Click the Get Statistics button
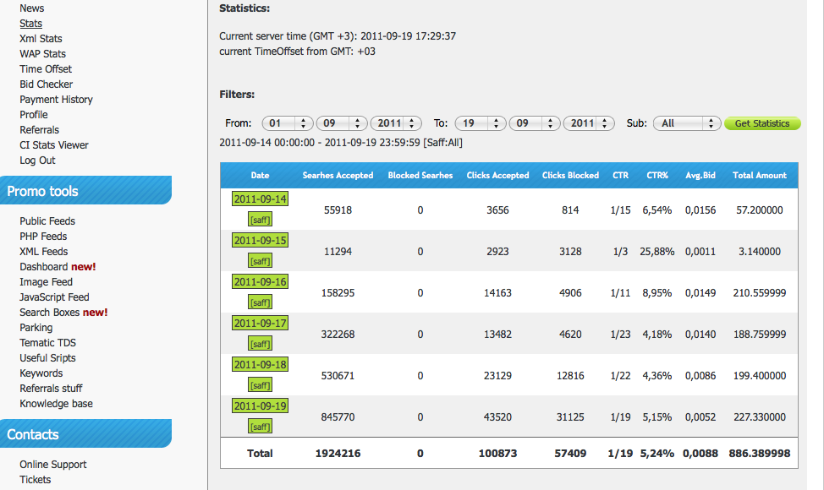 point(761,123)
